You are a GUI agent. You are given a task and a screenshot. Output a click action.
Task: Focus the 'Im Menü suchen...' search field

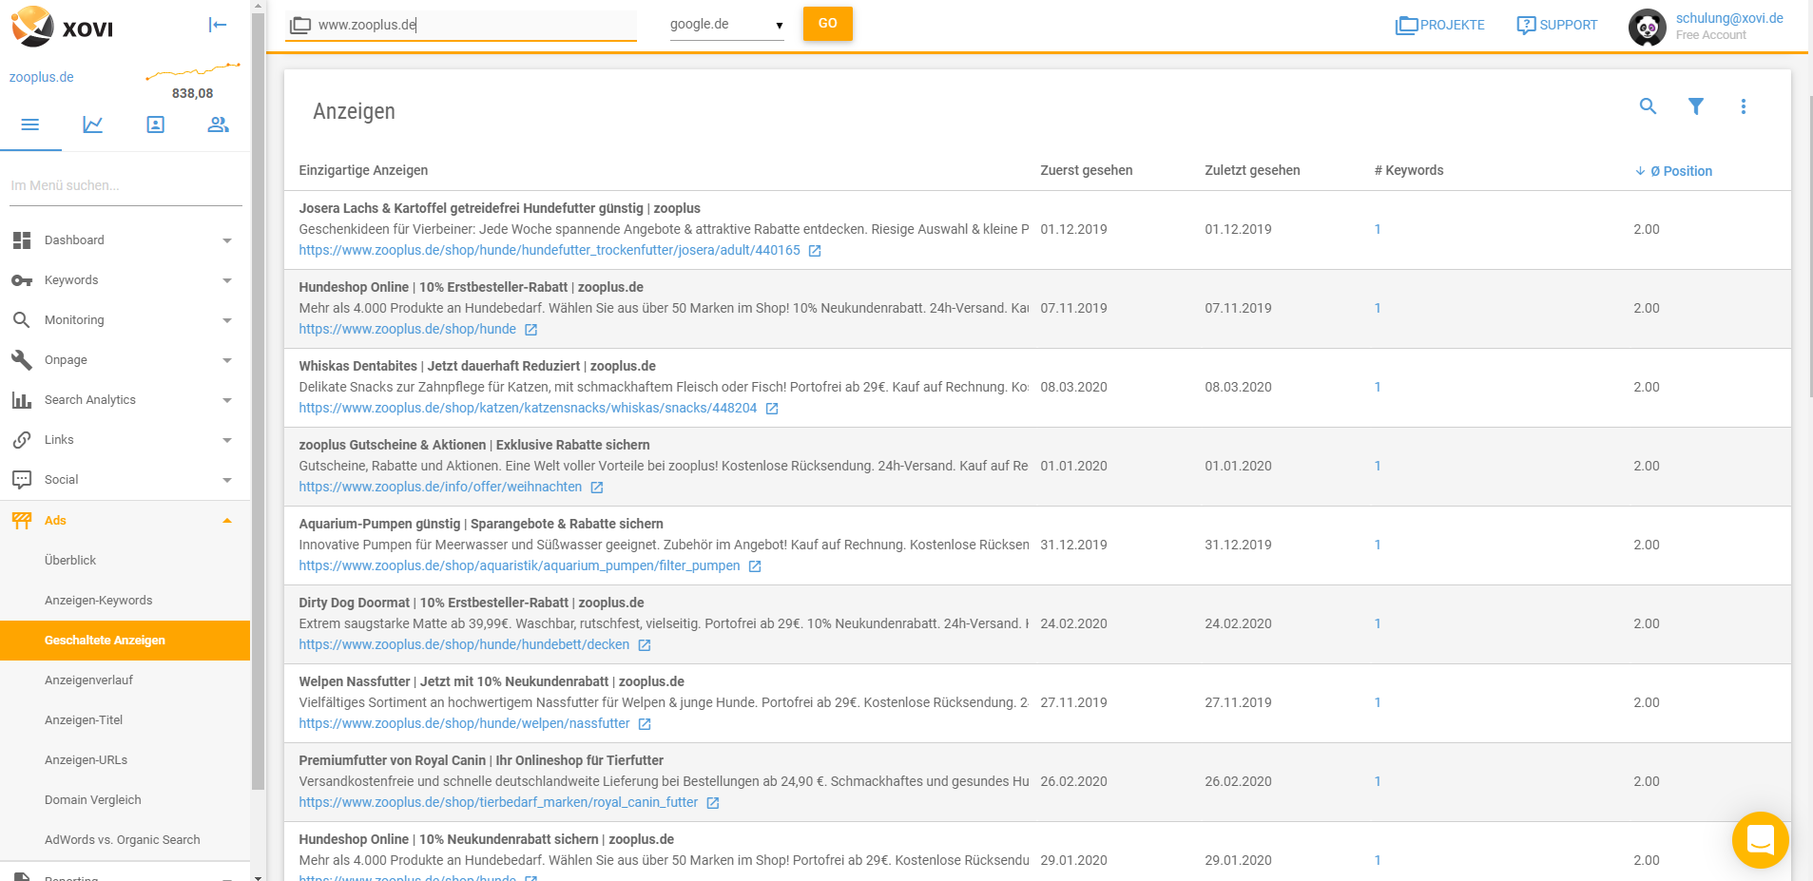click(125, 185)
